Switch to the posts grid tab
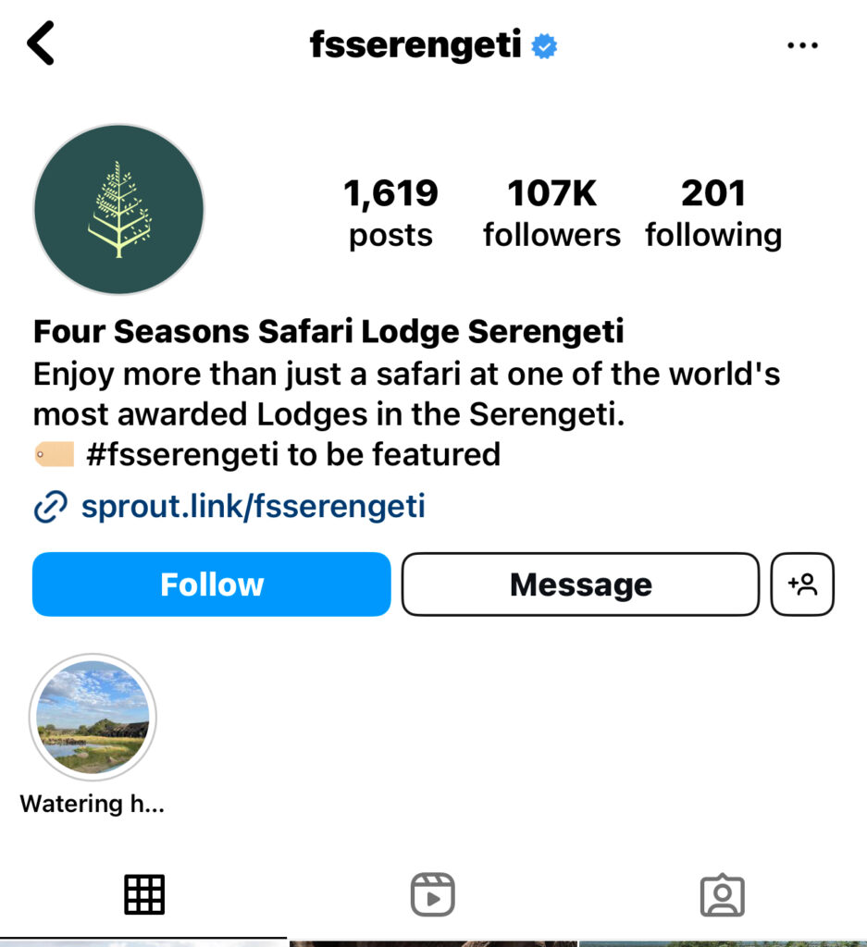The image size is (867, 947). [144, 894]
